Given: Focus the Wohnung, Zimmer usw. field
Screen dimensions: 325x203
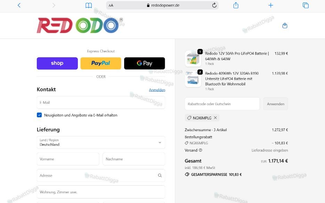Looking at the screenshot, I should coord(101,192).
